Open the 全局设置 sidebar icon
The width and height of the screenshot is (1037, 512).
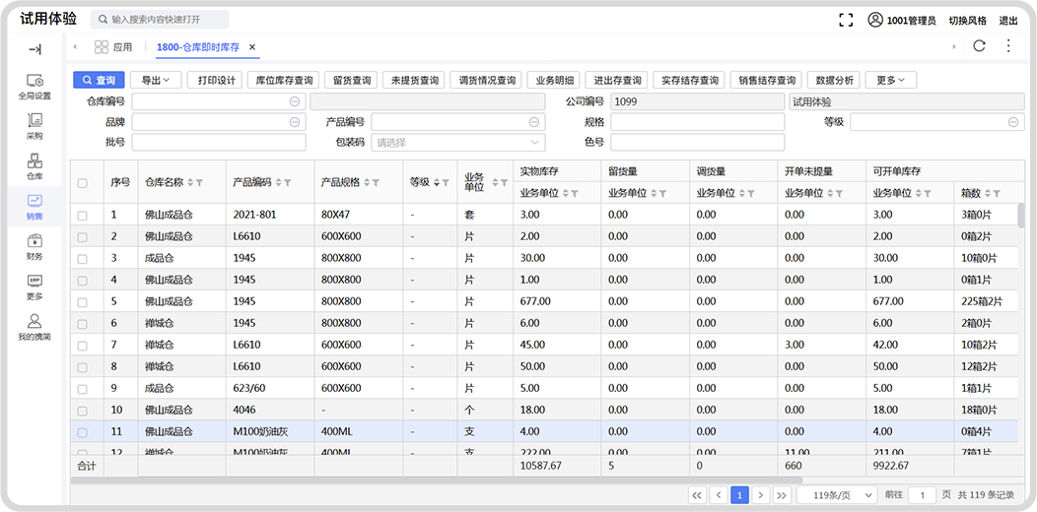pos(35,85)
